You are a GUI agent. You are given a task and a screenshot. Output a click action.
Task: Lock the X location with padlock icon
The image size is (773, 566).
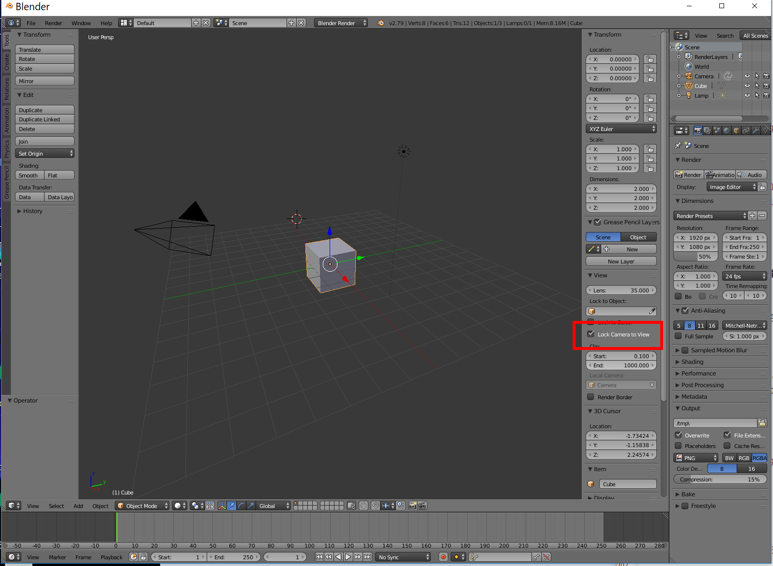tap(650, 59)
